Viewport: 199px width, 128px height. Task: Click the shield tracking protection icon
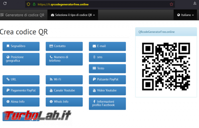pos(28,4)
